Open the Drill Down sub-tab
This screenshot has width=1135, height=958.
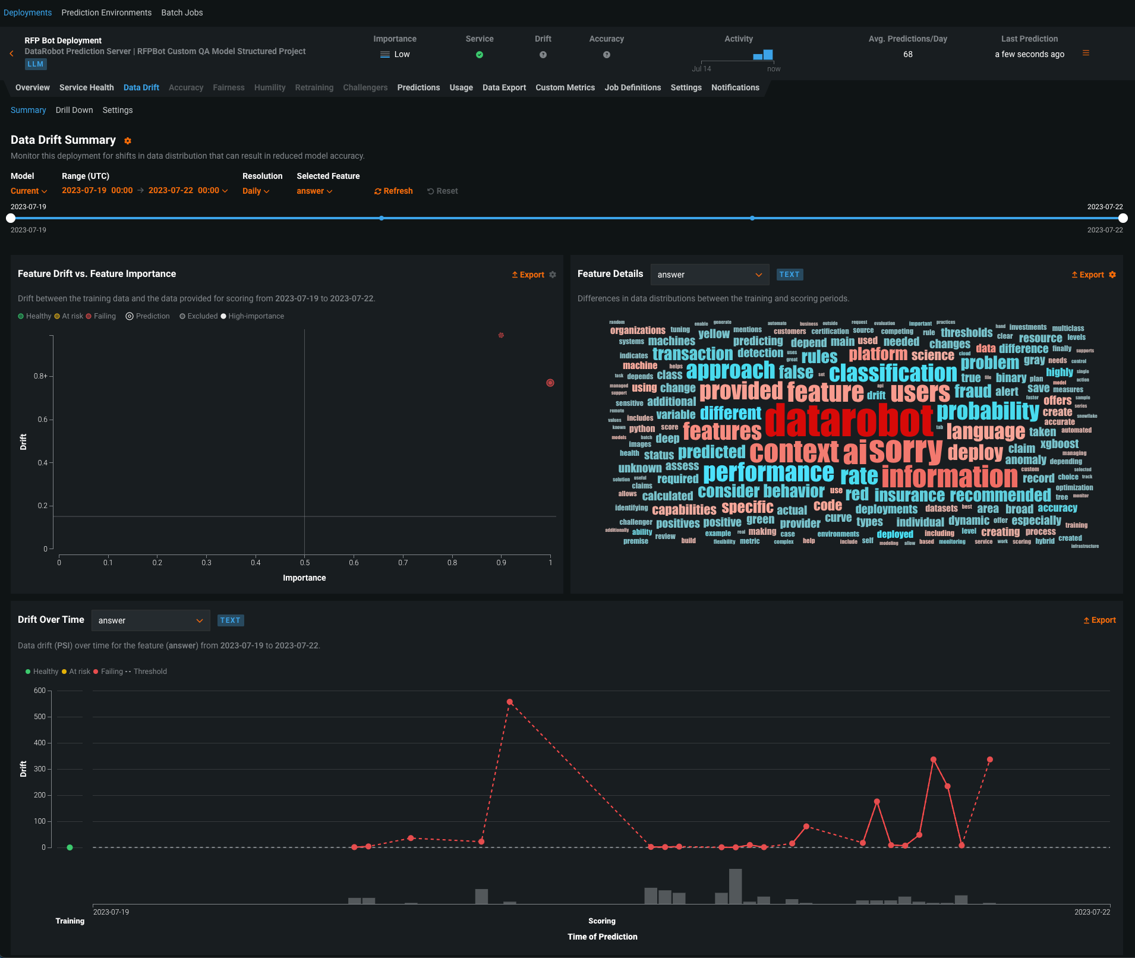coord(74,110)
